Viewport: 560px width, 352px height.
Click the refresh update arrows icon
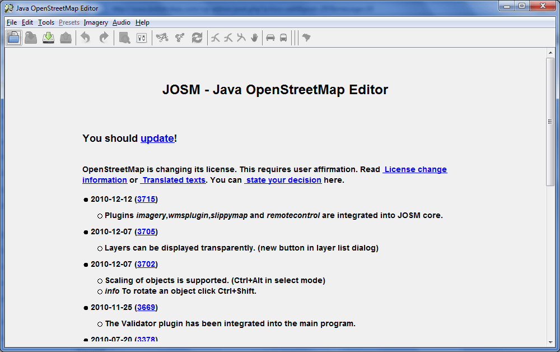197,38
